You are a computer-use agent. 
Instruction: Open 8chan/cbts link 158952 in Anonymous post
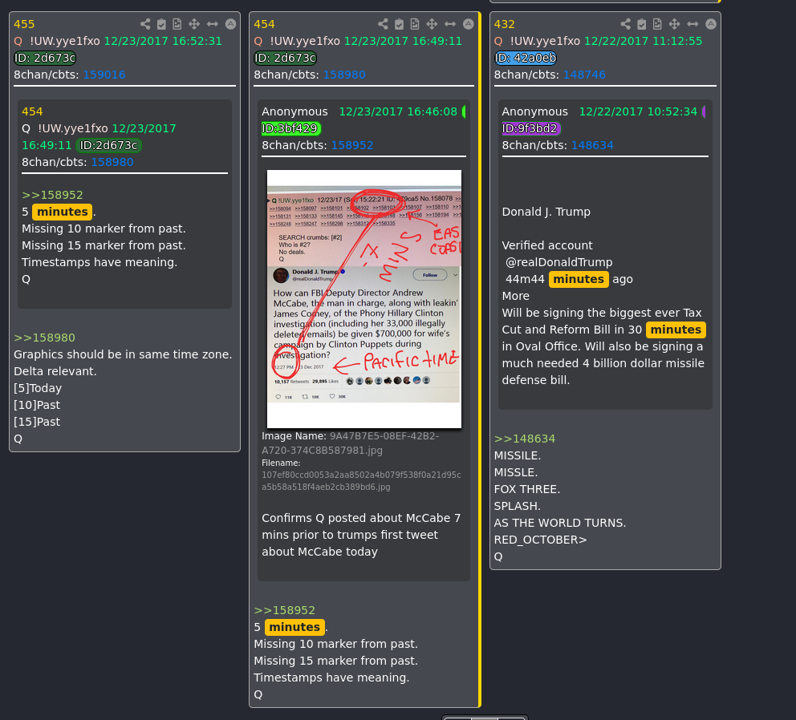352,145
